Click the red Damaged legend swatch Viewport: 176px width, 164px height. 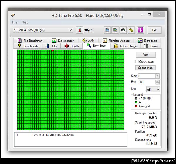coord(136,106)
